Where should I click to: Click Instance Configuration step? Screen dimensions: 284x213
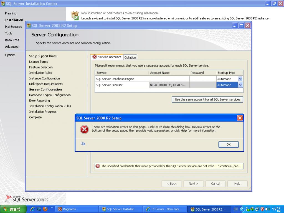coord(44,78)
